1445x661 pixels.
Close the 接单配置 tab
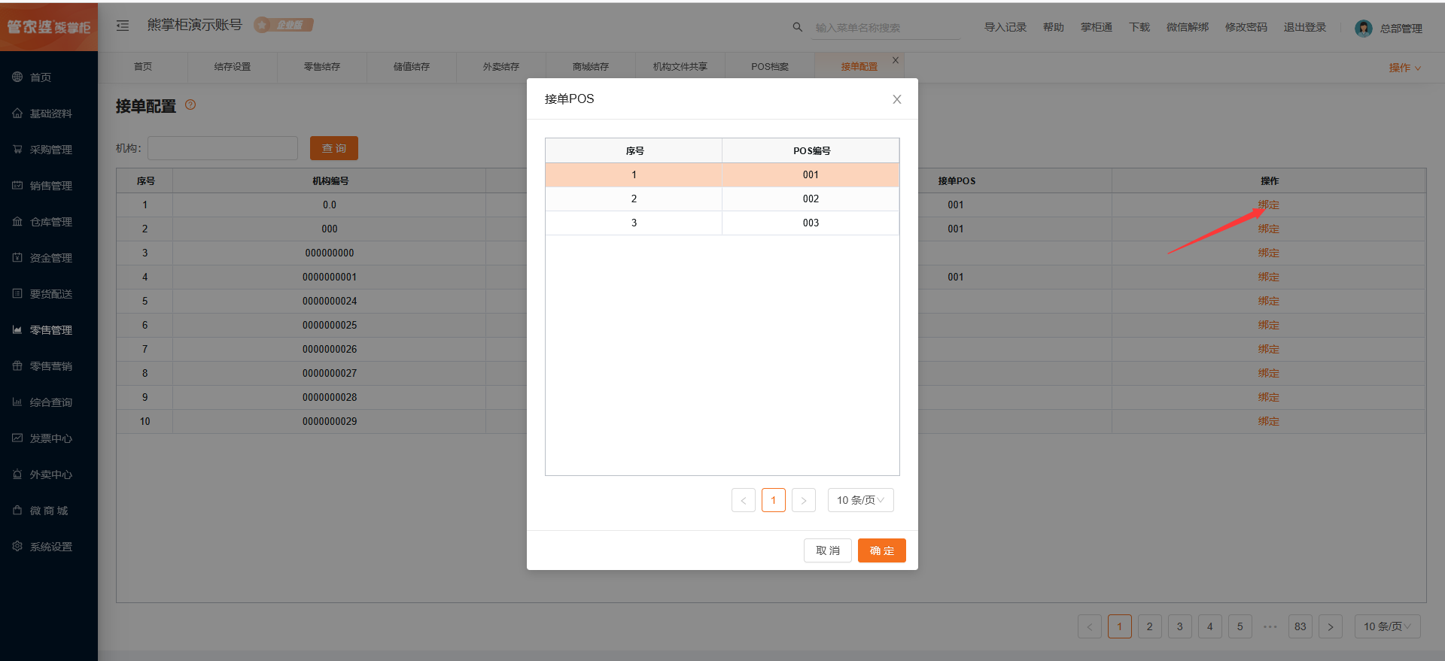895,60
